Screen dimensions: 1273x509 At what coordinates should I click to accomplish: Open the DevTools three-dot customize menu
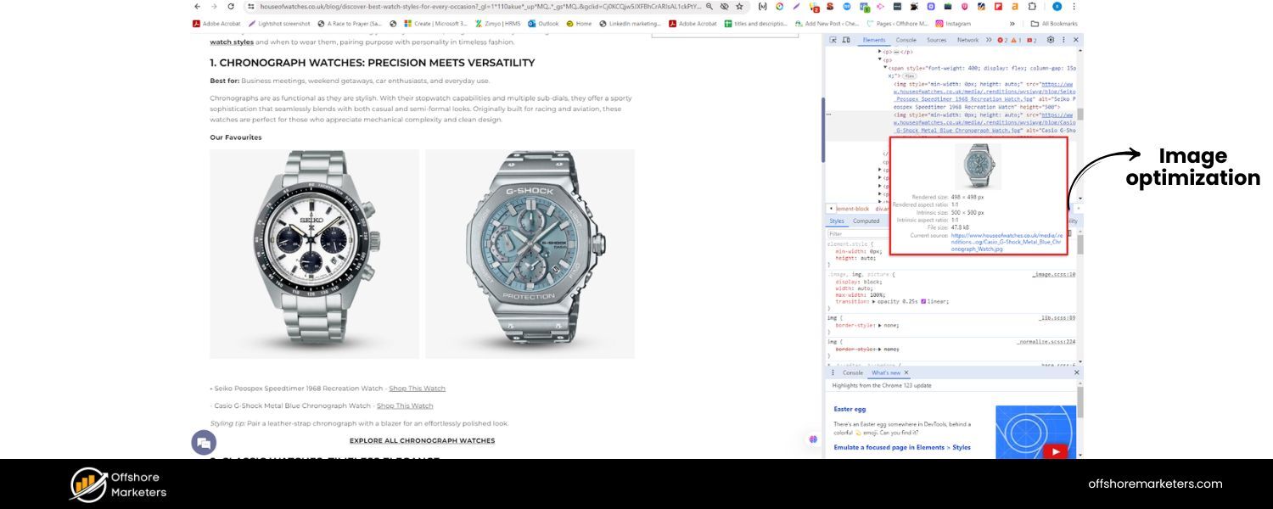point(1063,40)
